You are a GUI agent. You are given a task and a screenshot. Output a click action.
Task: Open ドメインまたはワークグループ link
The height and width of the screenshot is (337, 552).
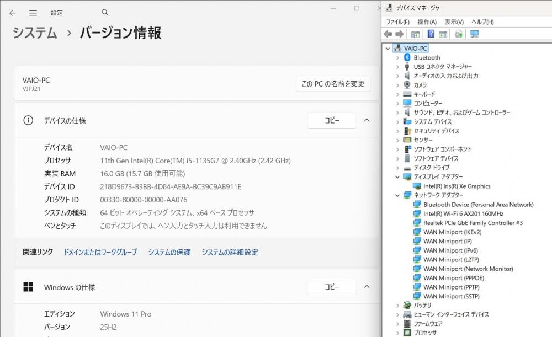[100, 252]
